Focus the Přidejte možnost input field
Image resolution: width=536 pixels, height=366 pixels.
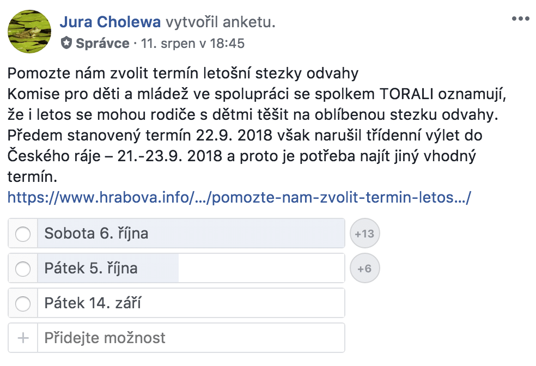(191, 338)
